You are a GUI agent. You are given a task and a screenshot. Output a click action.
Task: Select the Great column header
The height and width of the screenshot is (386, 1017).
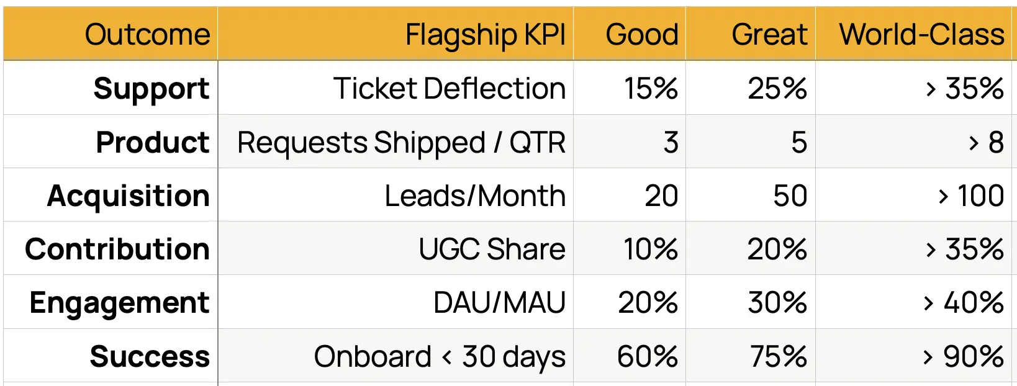click(750, 34)
